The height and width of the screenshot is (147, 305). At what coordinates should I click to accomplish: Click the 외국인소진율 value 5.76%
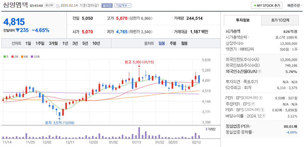pyautogui.click(x=291, y=72)
